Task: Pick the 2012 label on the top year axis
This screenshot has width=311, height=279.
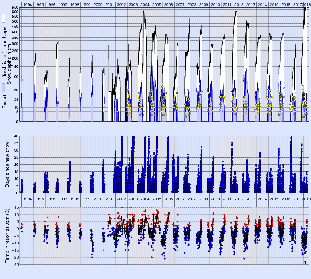Action: pyautogui.click(x=238, y=4)
